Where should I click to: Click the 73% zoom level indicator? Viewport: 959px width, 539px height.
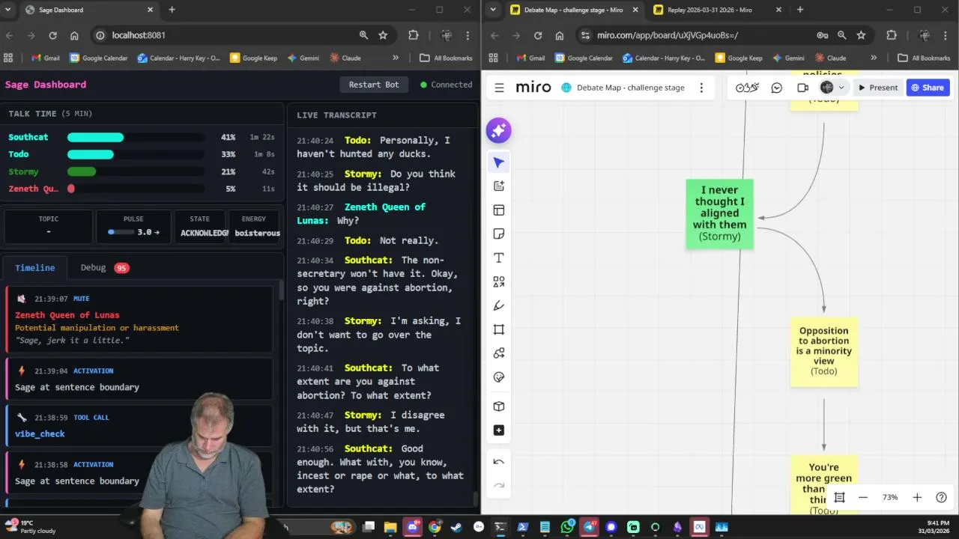pyautogui.click(x=890, y=497)
